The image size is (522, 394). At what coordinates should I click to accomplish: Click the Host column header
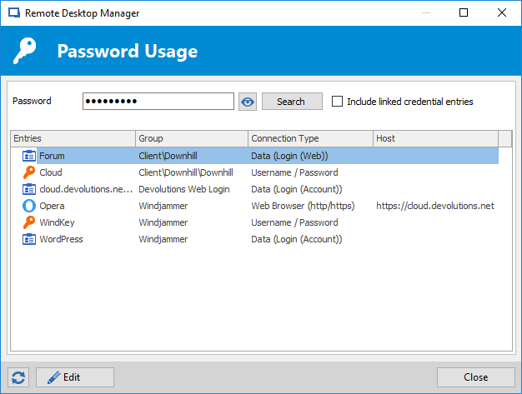[x=436, y=138]
